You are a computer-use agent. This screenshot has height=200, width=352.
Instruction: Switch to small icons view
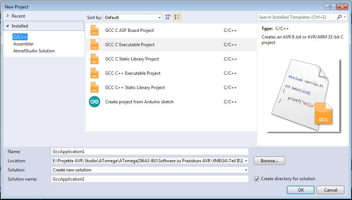click(x=168, y=17)
